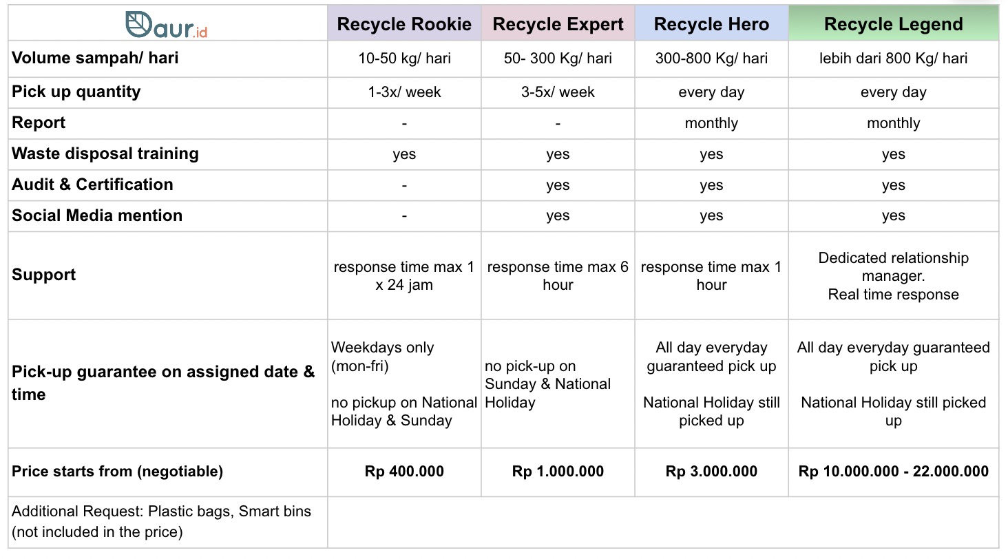Click the 3-5x/ week cell
This screenshot has width=1008, height=559.
[x=558, y=92]
